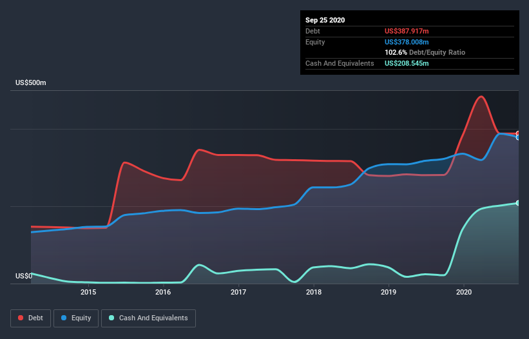This screenshot has width=529, height=339.
Task: Click the US$500m y-axis label
Action: click(x=31, y=82)
